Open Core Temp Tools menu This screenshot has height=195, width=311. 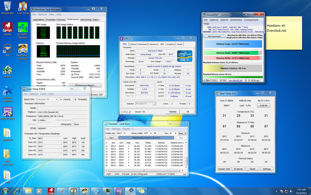point(43,94)
